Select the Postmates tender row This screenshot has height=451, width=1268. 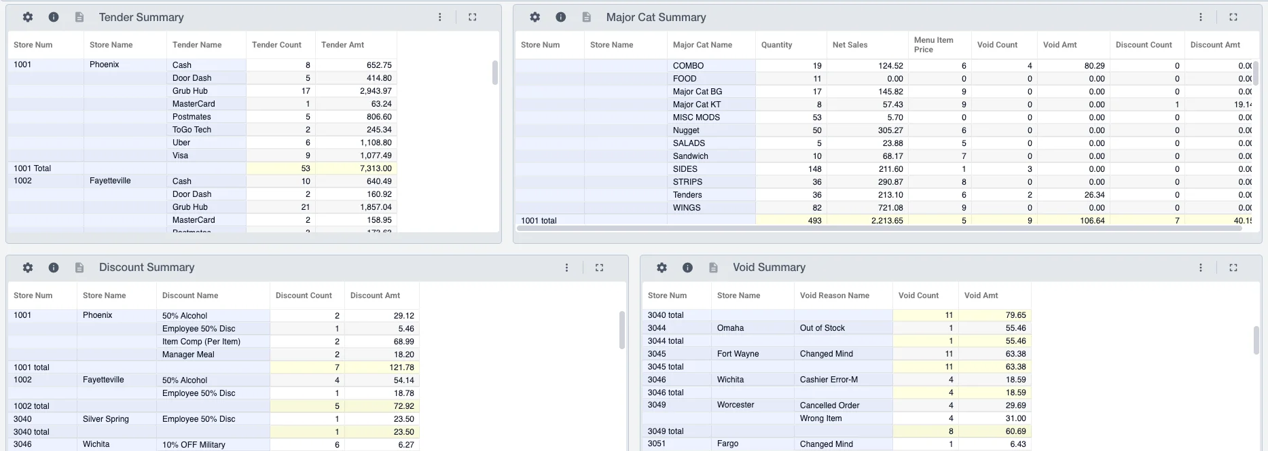click(202, 117)
